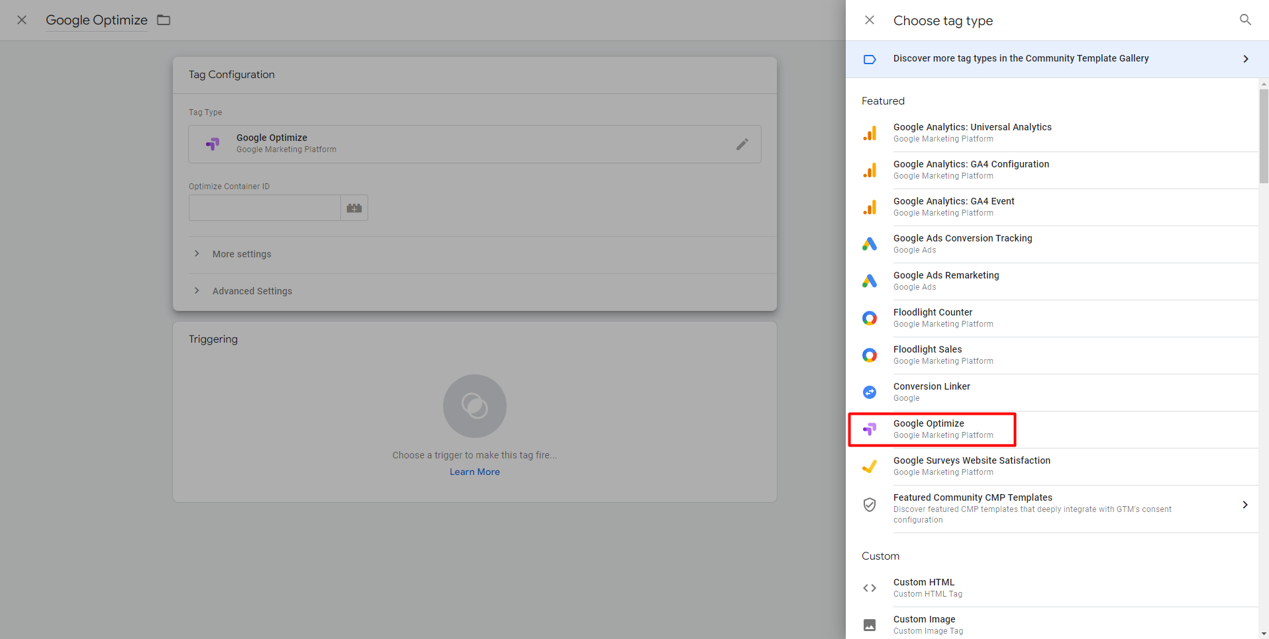Click Google Ads Conversion Tracking logo icon
The height and width of the screenshot is (639, 1269).
[x=870, y=244]
